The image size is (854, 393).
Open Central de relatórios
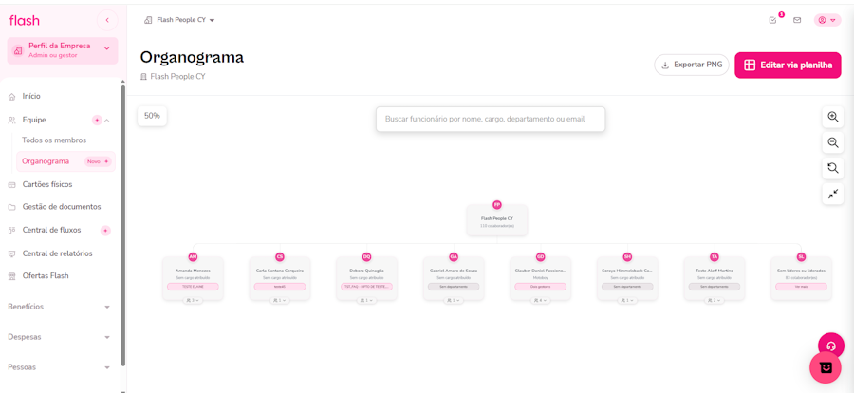point(57,253)
